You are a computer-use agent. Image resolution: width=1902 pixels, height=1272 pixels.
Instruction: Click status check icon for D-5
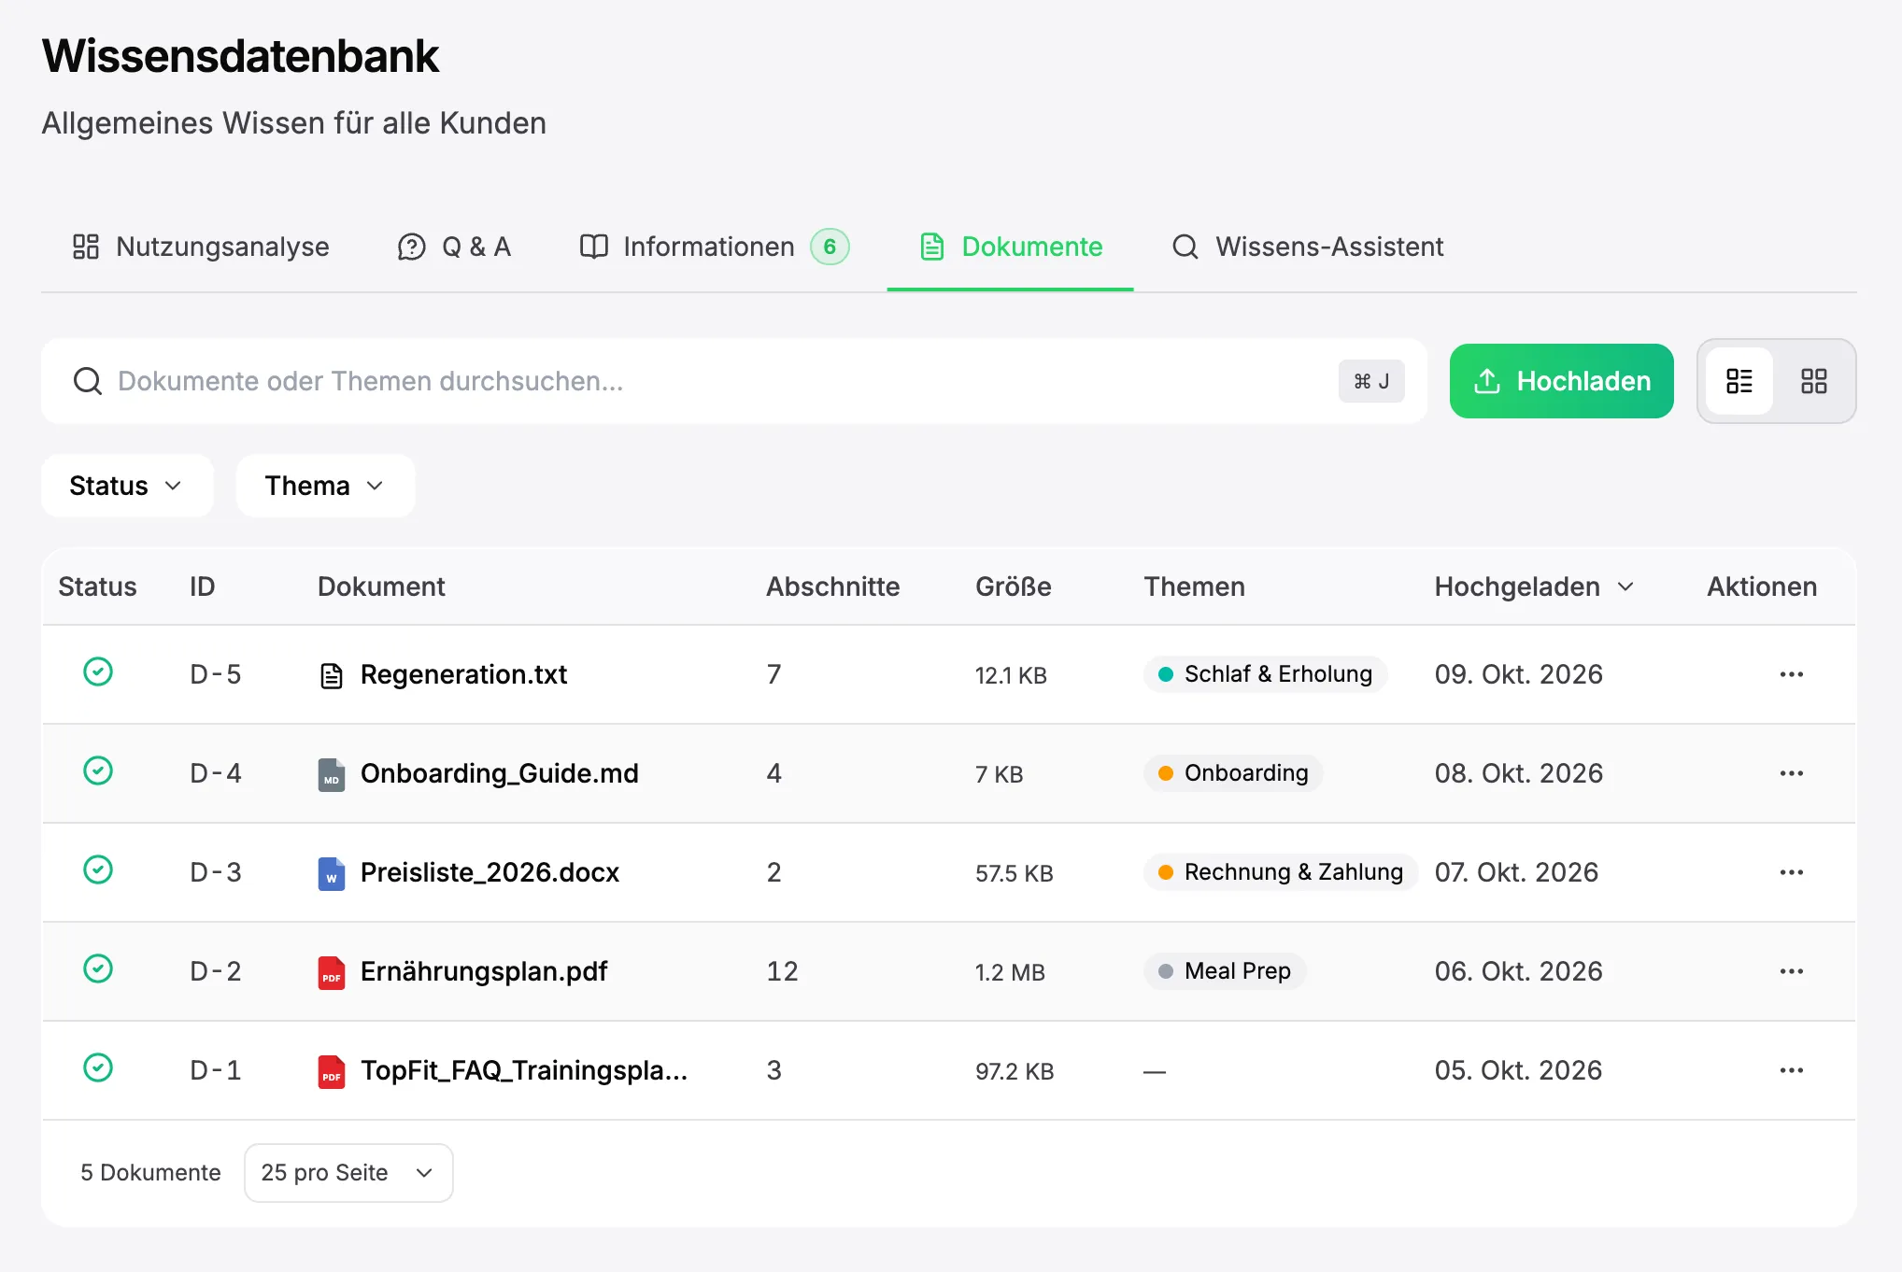coord(98,671)
